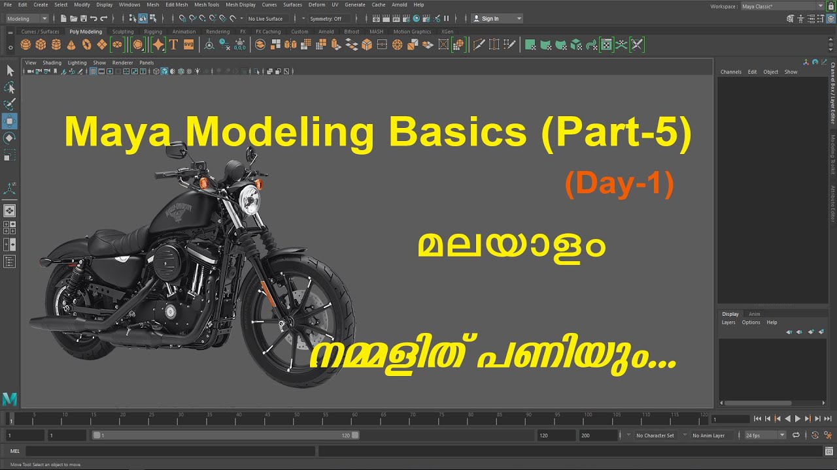Click the Mirror shelf icon
837x470 pixels.
point(290,45)
